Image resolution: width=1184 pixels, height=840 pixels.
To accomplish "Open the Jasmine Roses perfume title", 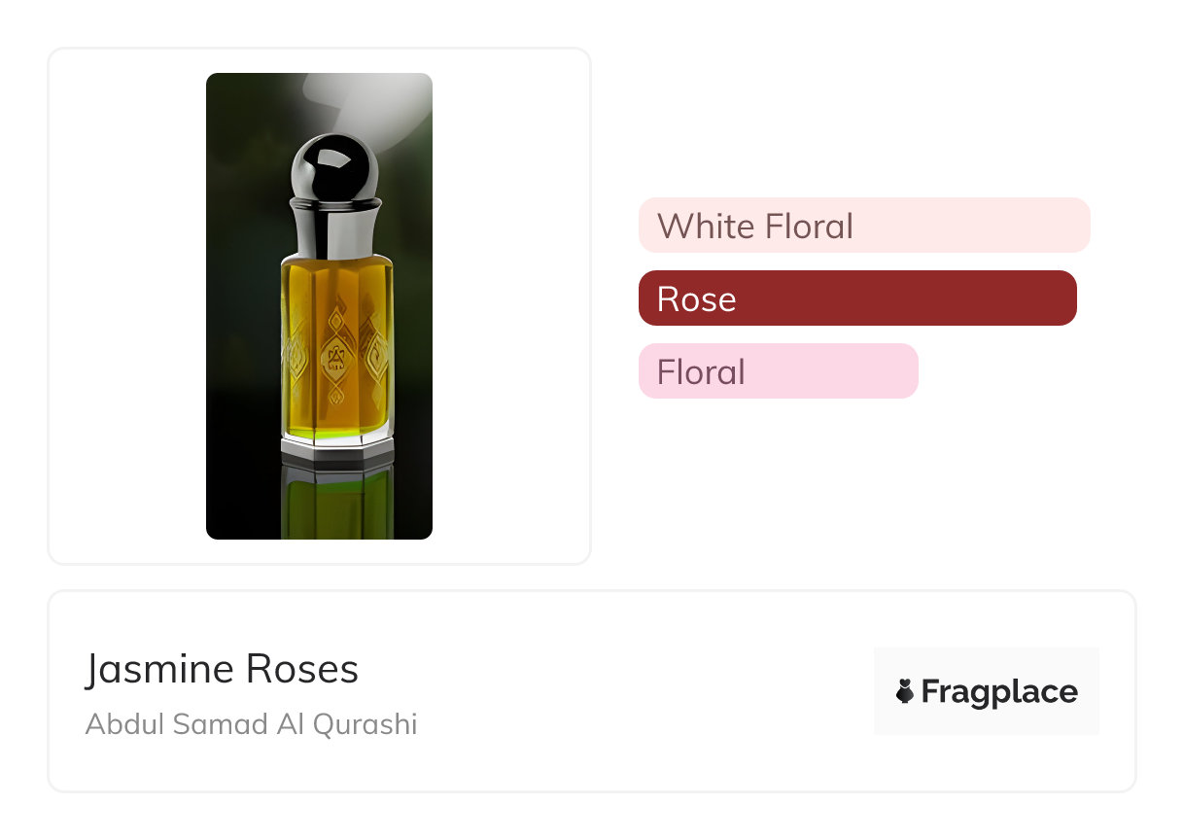I will (x=222, y=669).
